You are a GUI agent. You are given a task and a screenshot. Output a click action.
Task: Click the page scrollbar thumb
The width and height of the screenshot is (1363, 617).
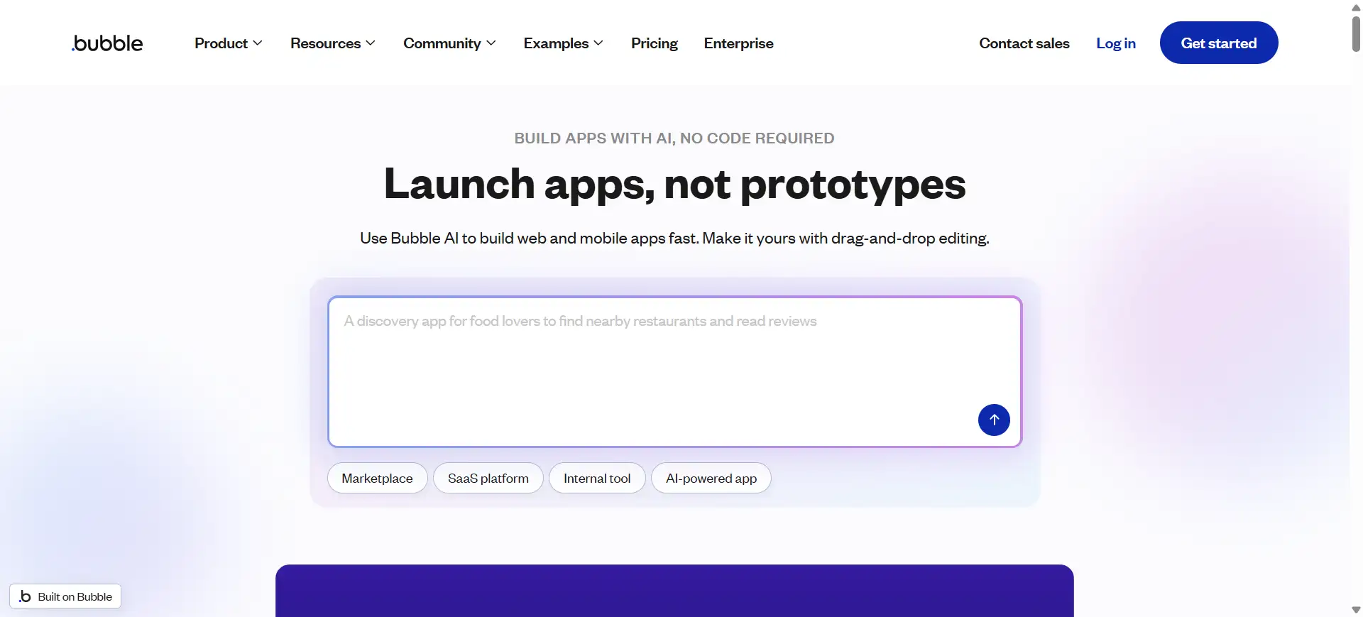pos(1356,33)
